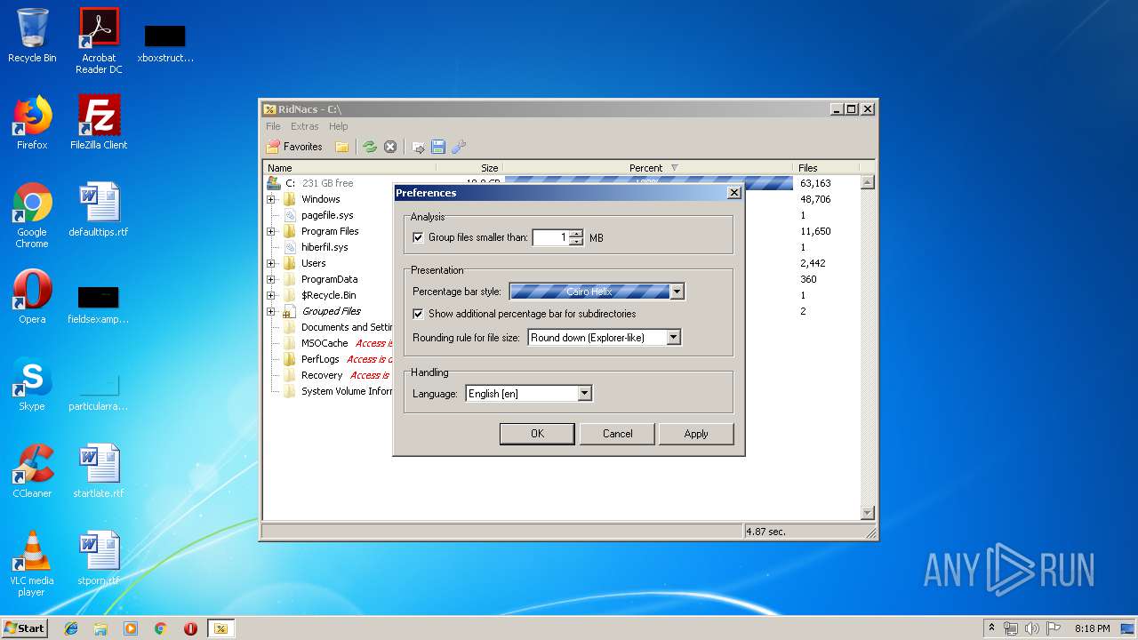Click the volume tray icon
The height and width of the screenshot is (640, 1138).
[x=1031, y=628]
